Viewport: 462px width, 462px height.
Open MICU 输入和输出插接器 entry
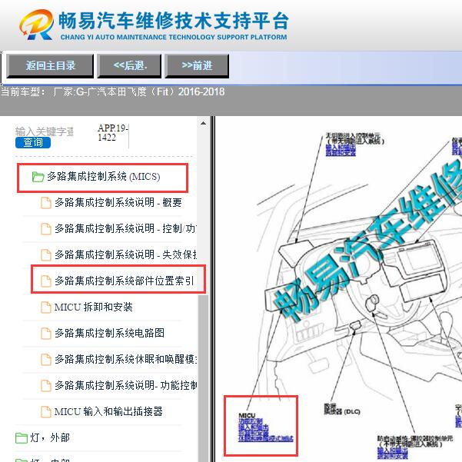pos(108,411)
